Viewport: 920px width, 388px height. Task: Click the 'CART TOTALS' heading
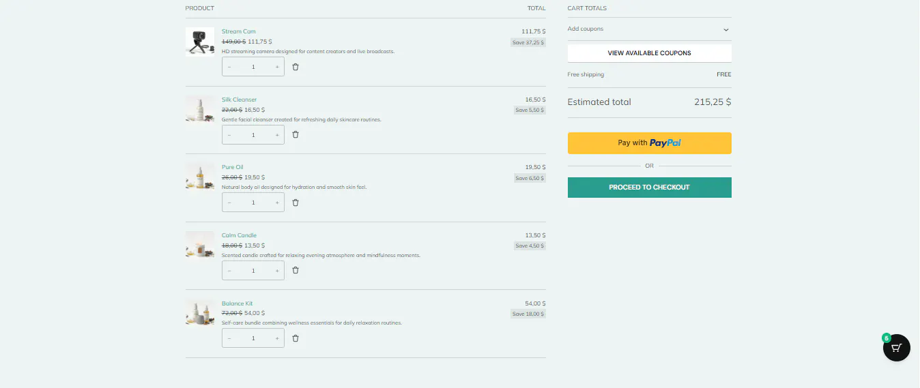tap(587, 8)
